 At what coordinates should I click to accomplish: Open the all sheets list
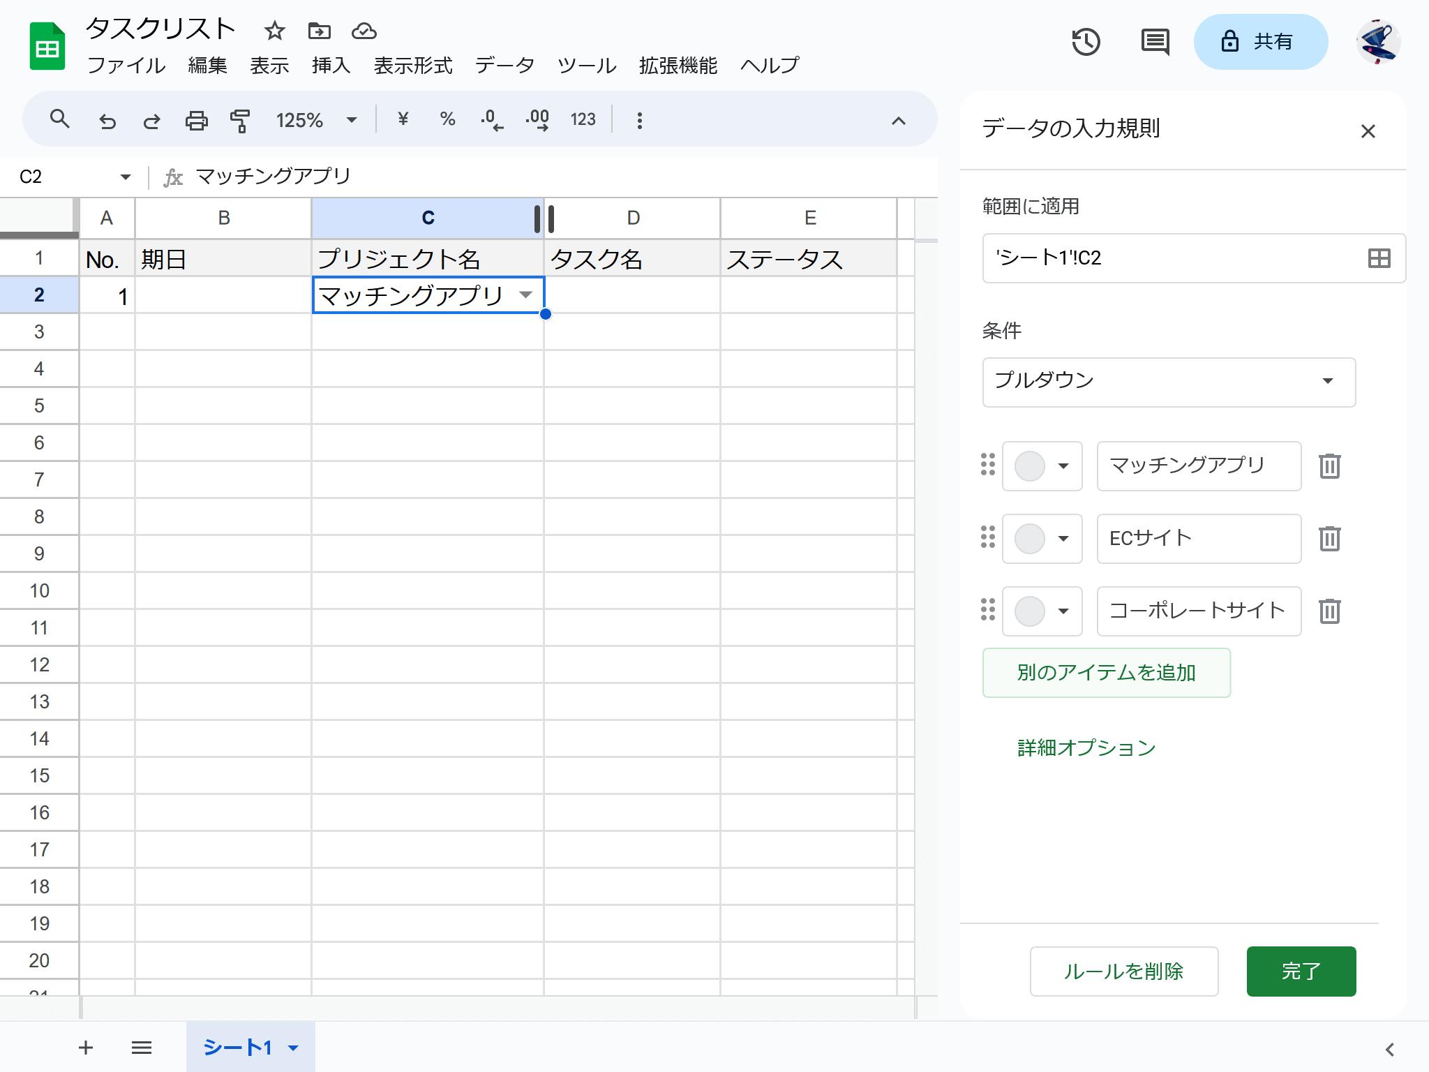coord(142,1047)
